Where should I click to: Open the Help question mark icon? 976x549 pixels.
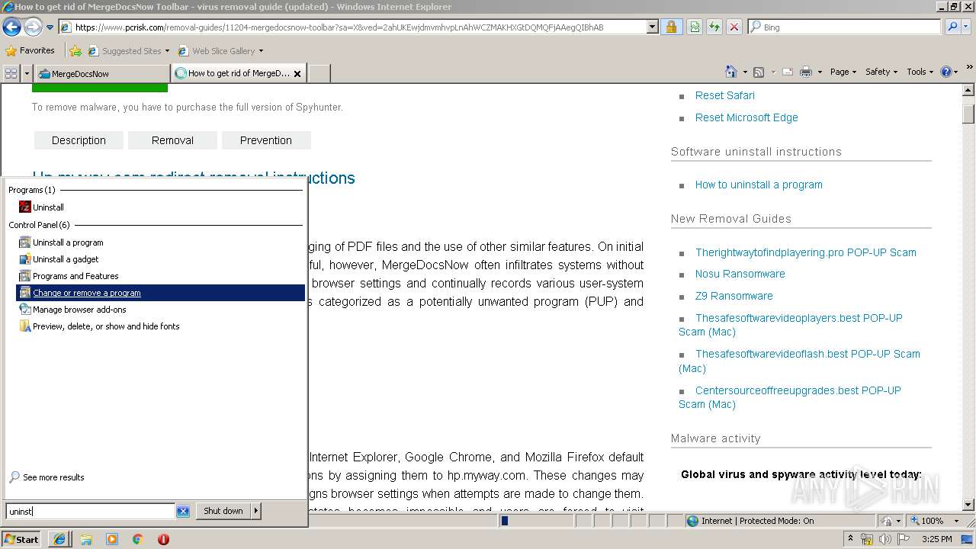pyautogui.click(x=945, y=72)
